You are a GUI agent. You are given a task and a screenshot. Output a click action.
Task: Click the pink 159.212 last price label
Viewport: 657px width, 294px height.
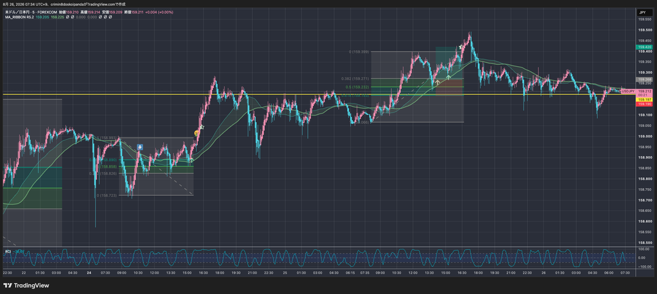pyautogui.click(x=644, y=91)
